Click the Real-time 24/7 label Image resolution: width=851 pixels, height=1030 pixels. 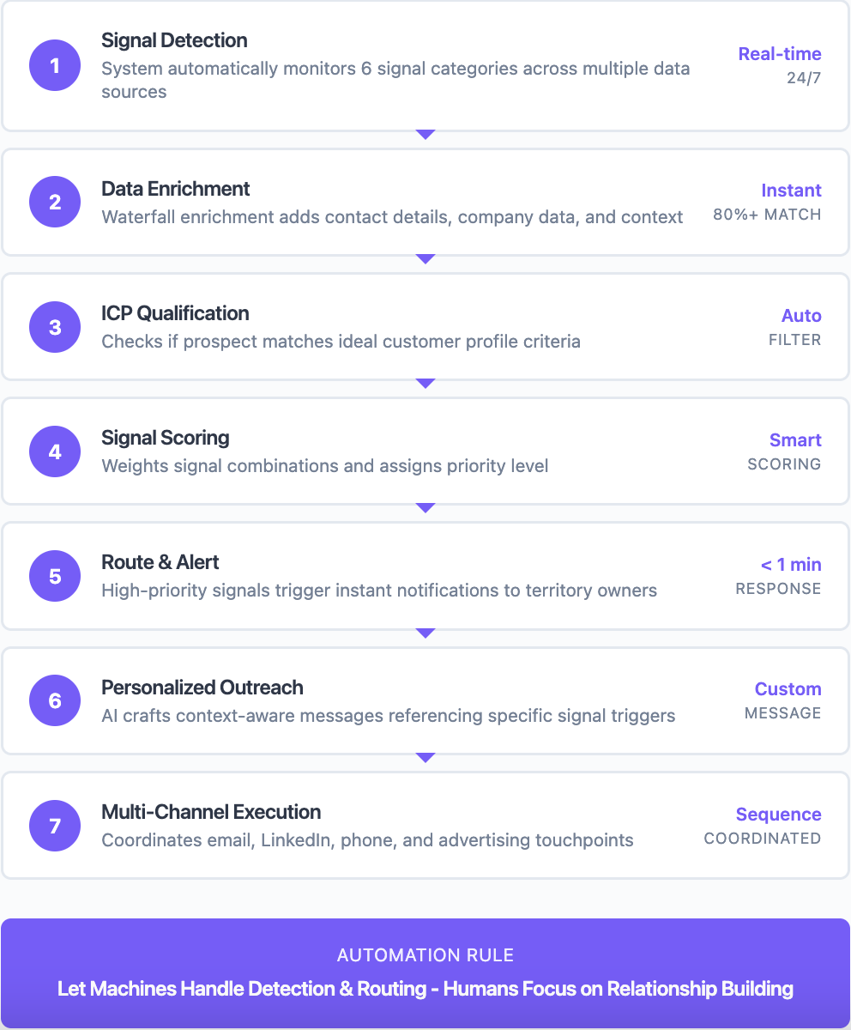click(x=780, y=65)
